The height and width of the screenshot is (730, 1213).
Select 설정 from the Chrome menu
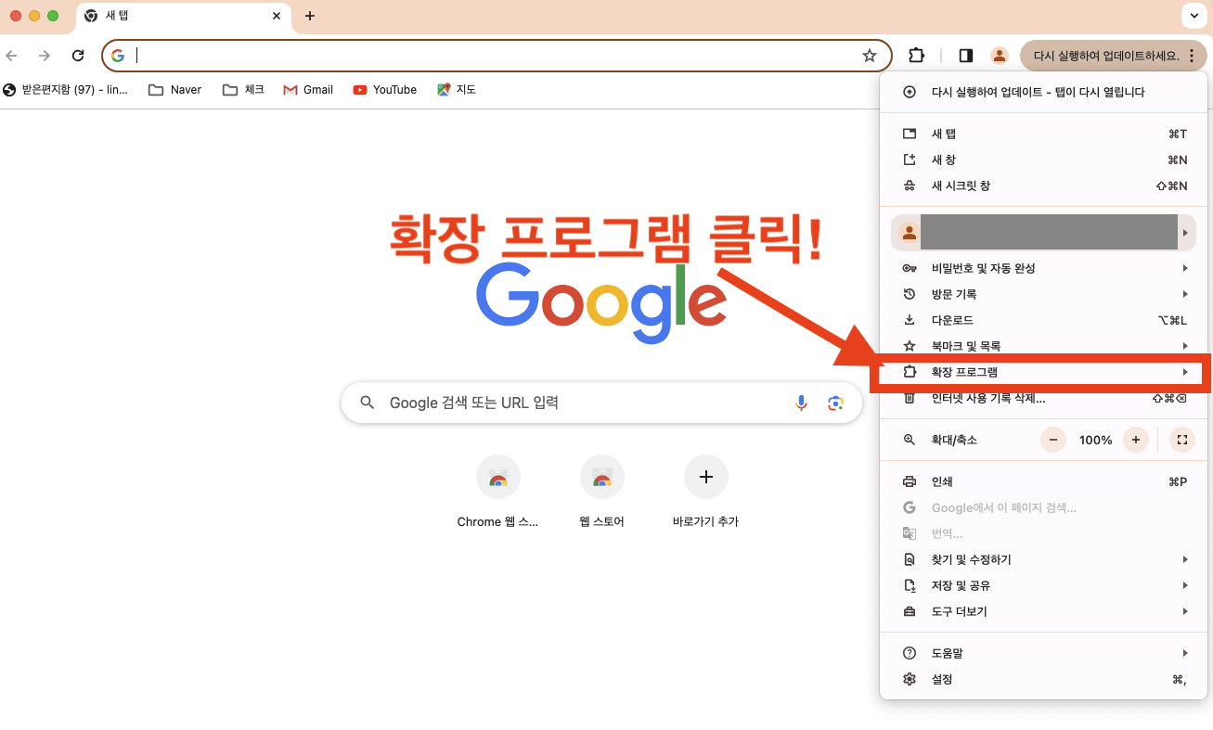(x=942, y=679)
